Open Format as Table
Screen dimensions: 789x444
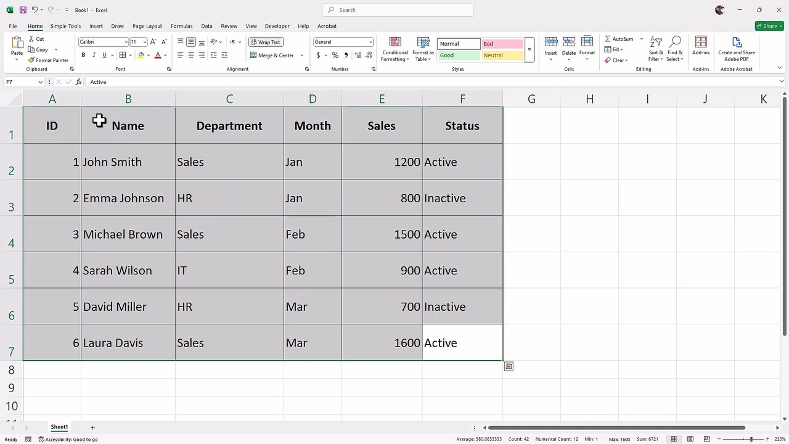coord(423,49)
